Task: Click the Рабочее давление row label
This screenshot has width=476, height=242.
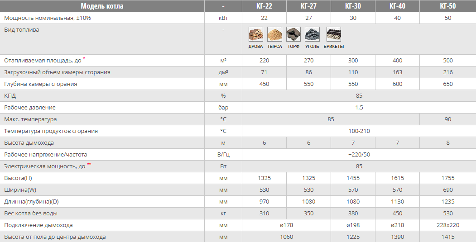Action: [x=30, y=108]
